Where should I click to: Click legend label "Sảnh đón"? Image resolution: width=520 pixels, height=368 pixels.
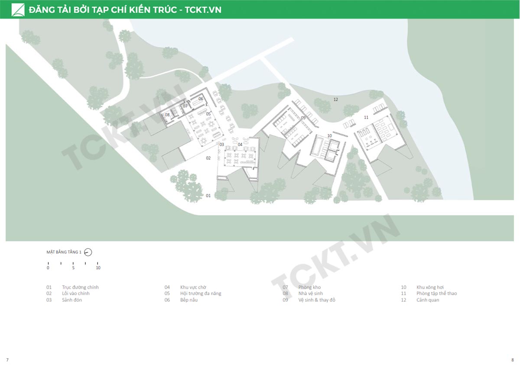coord(72,300)
